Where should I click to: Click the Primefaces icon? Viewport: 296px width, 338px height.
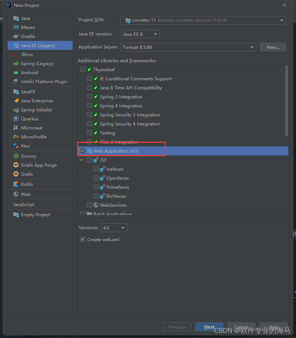(102, 187)
